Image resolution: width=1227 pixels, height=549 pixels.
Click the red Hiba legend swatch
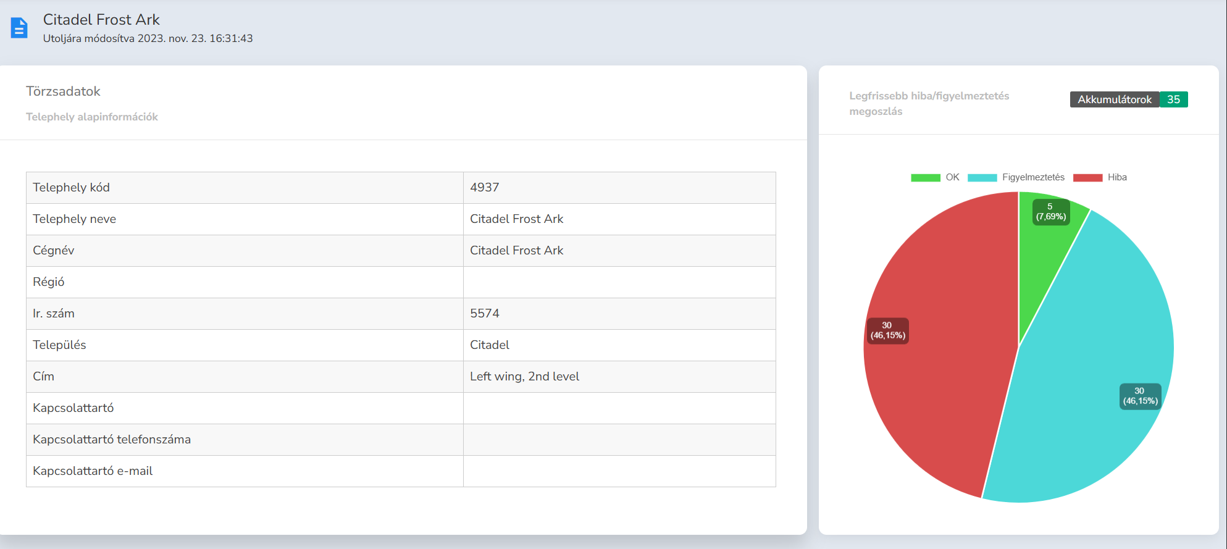pyautogui.click(x=1087, y=178)
